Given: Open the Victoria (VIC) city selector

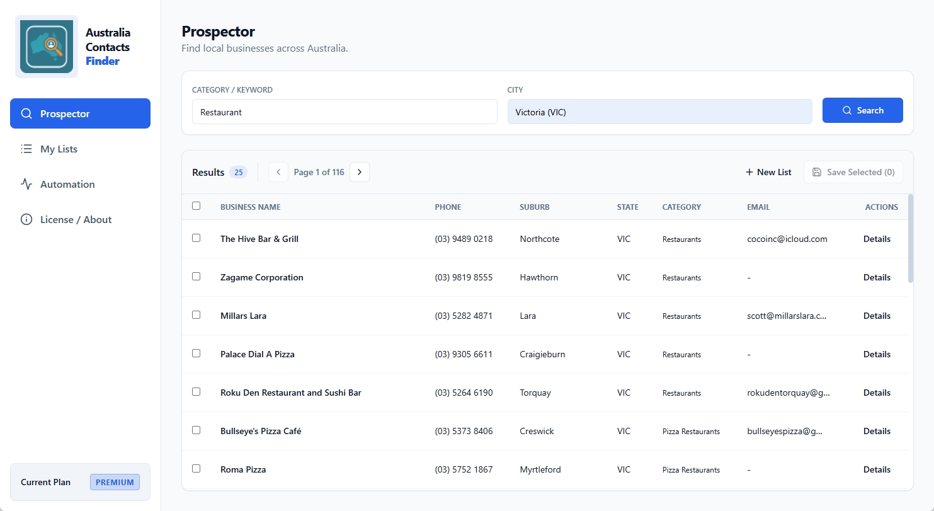Looking at the screenshot, I should (x=659, y=112).
